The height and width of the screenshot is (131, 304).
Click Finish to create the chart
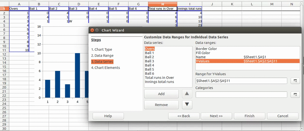(x=249, y=116)
